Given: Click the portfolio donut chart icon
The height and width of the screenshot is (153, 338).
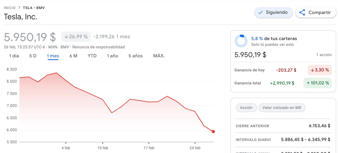Looking at the screenshot, I should (x=241, y=41).
